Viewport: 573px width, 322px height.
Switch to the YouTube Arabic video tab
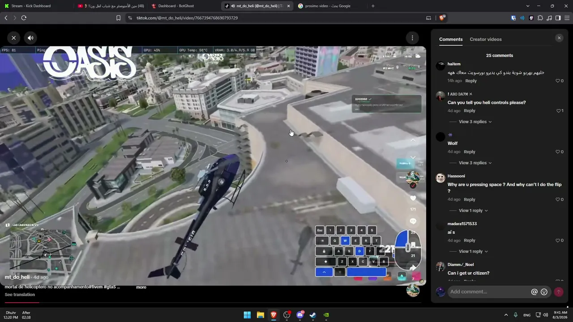coord(111,6)
